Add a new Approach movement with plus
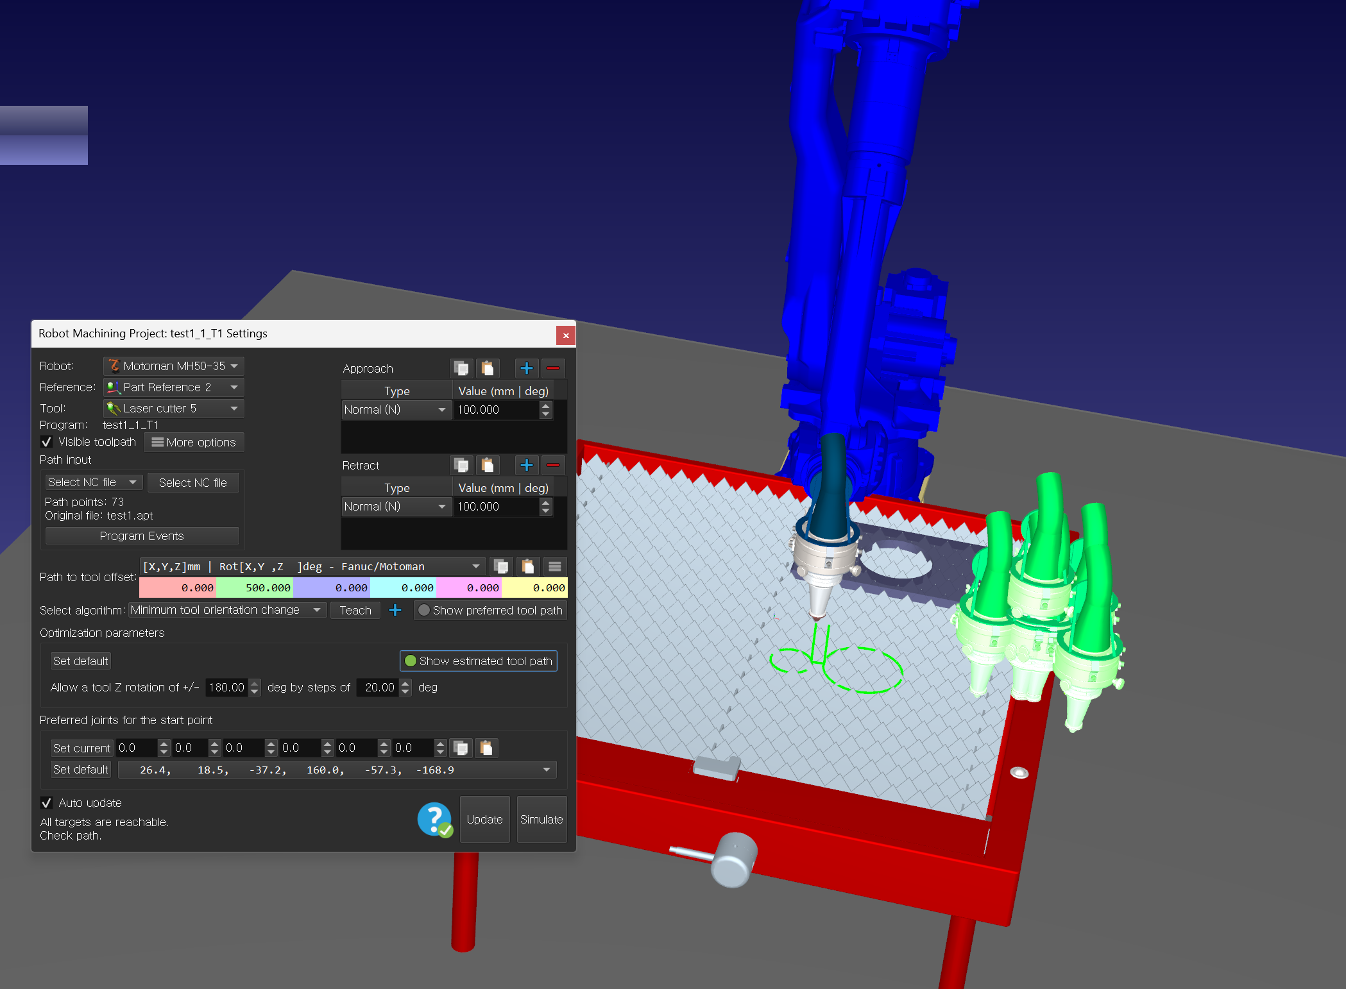 point(526,368)
